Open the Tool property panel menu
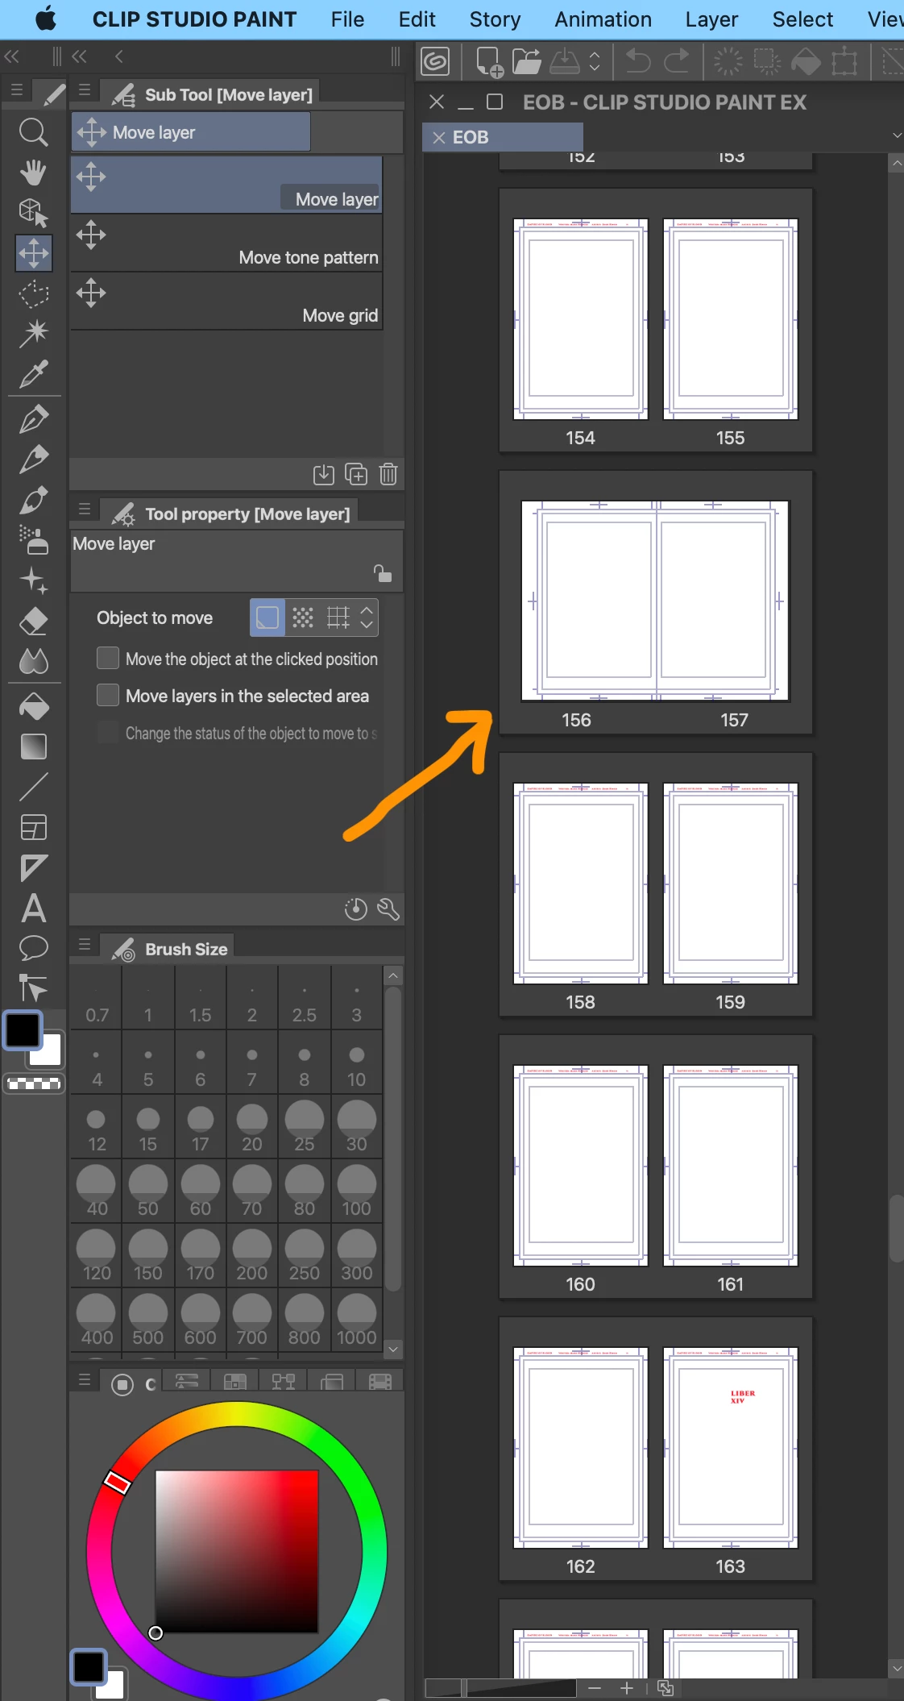This screenshot has height=1701, width=904. tap(85, 509)
